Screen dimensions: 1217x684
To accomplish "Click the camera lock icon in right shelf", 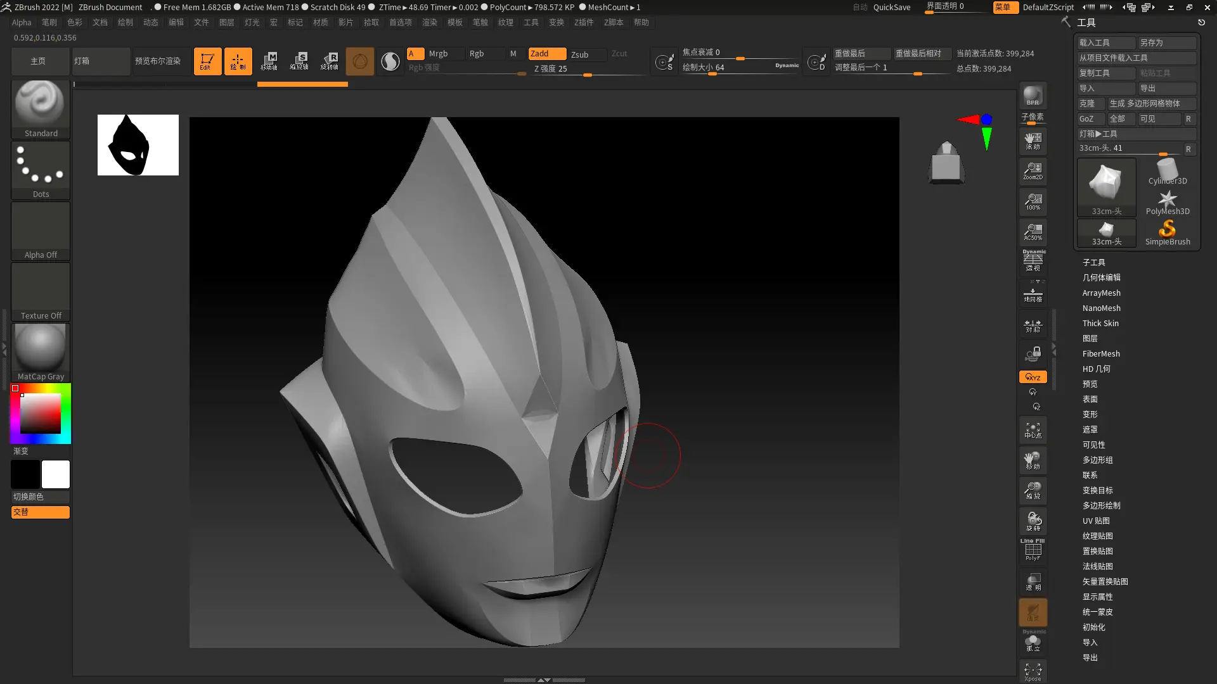I will pos(1033,353).
